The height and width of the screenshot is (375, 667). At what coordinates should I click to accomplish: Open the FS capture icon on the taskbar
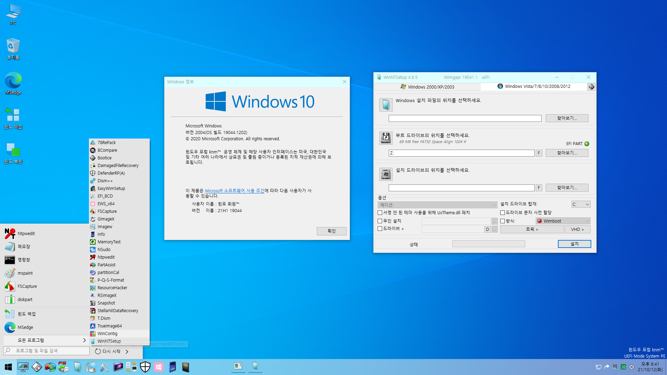click(x=63, y=367)
